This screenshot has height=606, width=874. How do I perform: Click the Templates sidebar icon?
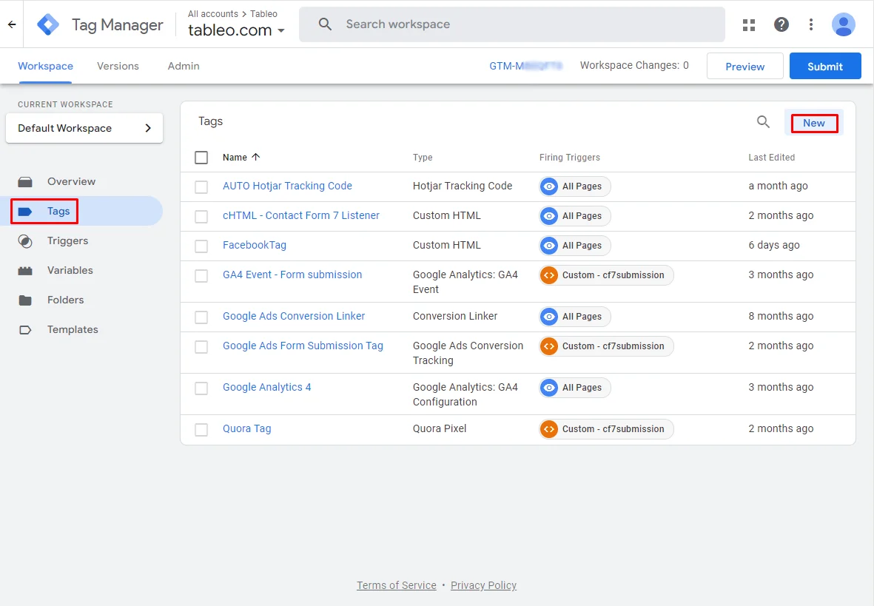click(25, 330)
